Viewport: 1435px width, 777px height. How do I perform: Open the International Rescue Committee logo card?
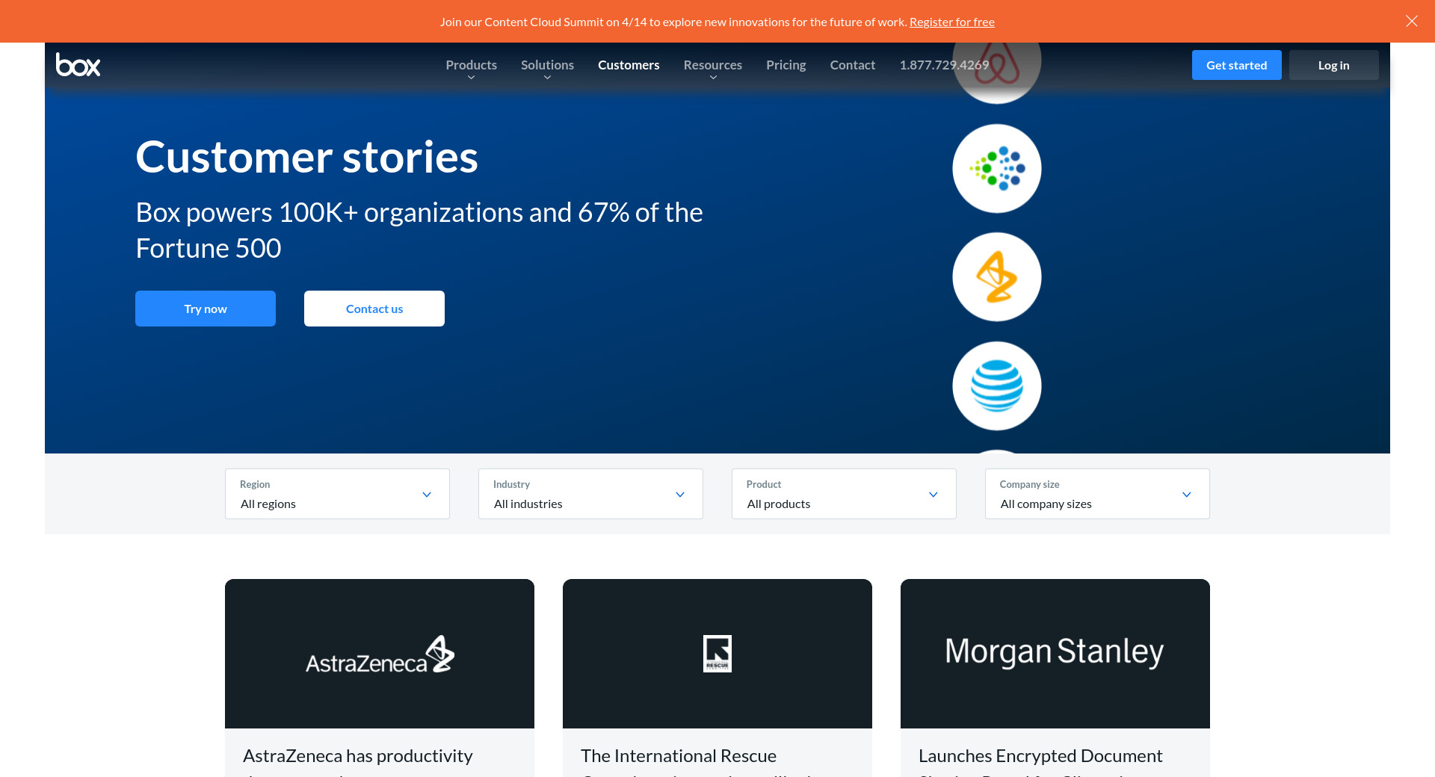coord(717,654)
